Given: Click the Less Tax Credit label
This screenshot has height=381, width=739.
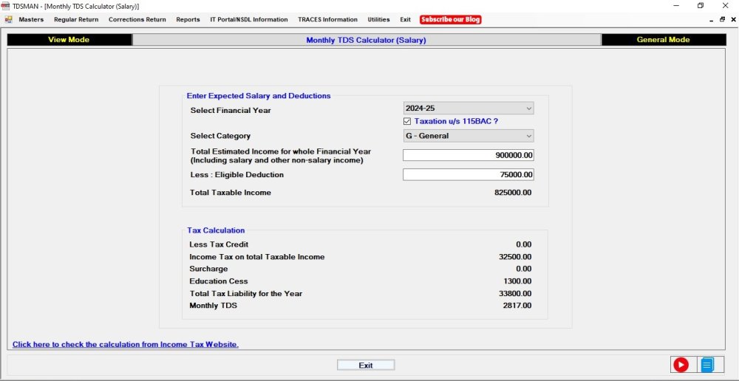Looking at the screenshot, I should (219, 244).
